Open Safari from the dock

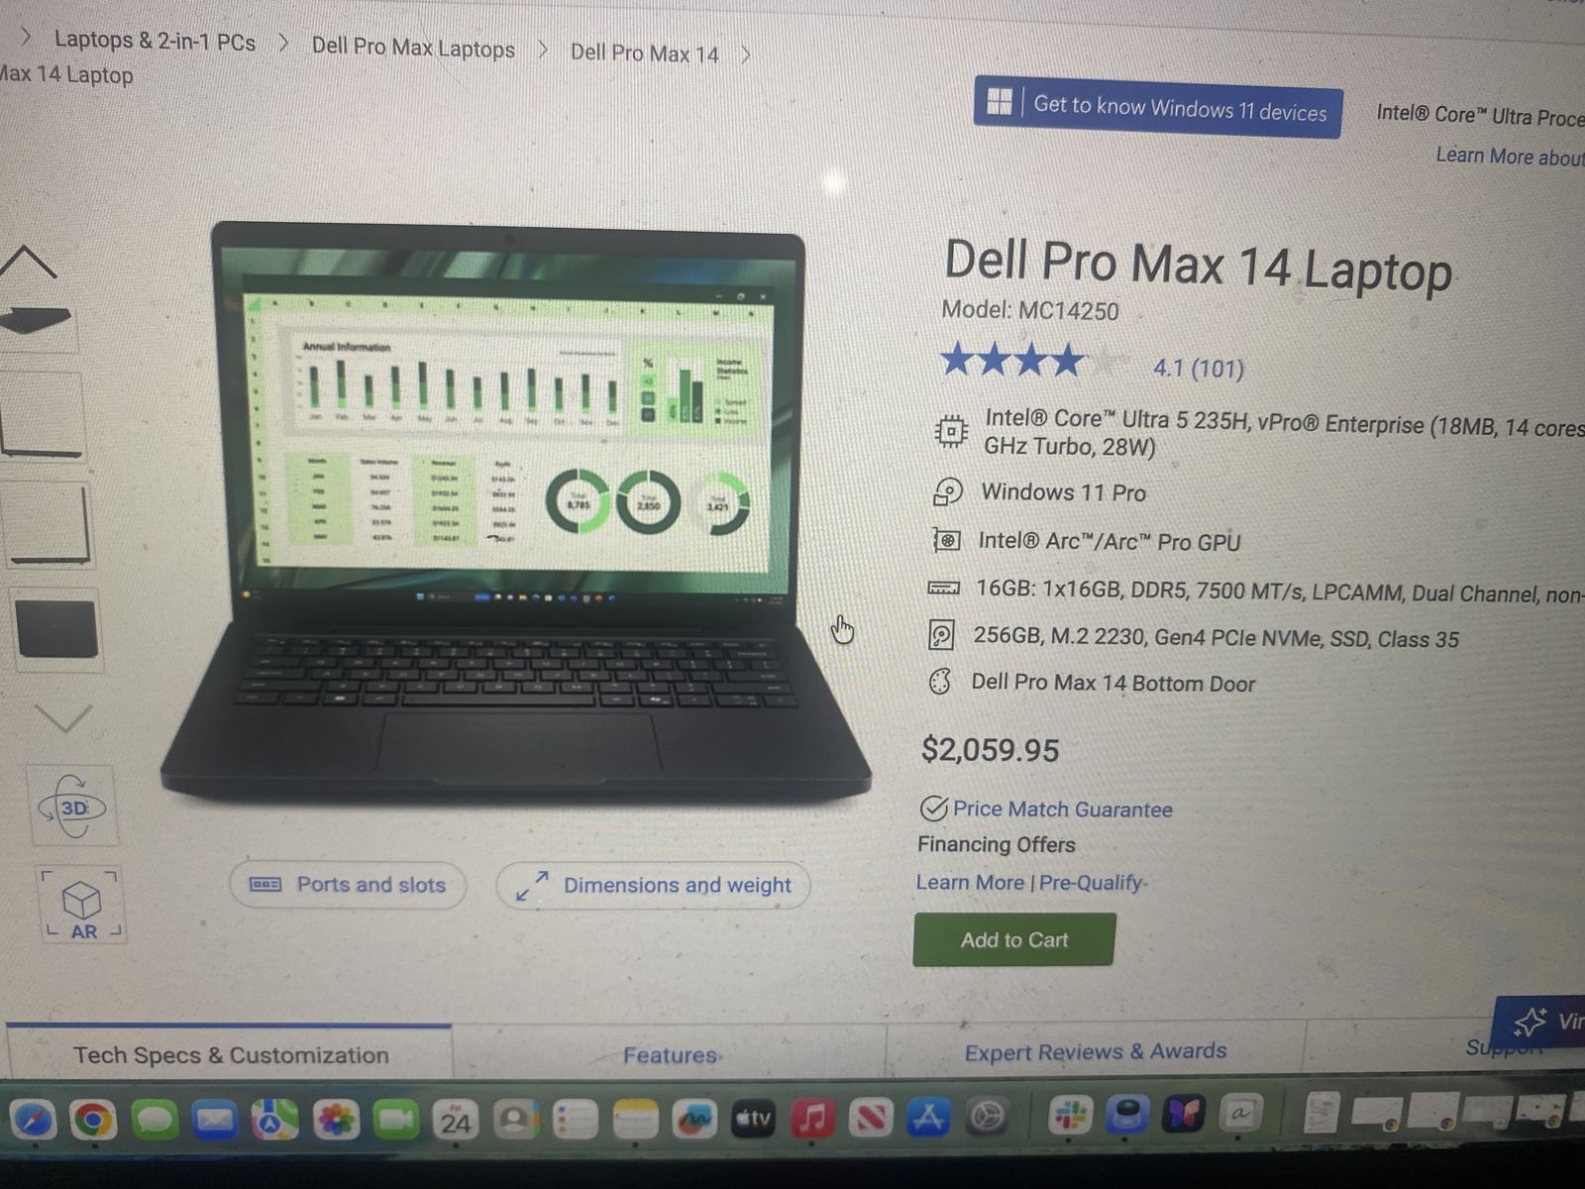pos(34,1121)
